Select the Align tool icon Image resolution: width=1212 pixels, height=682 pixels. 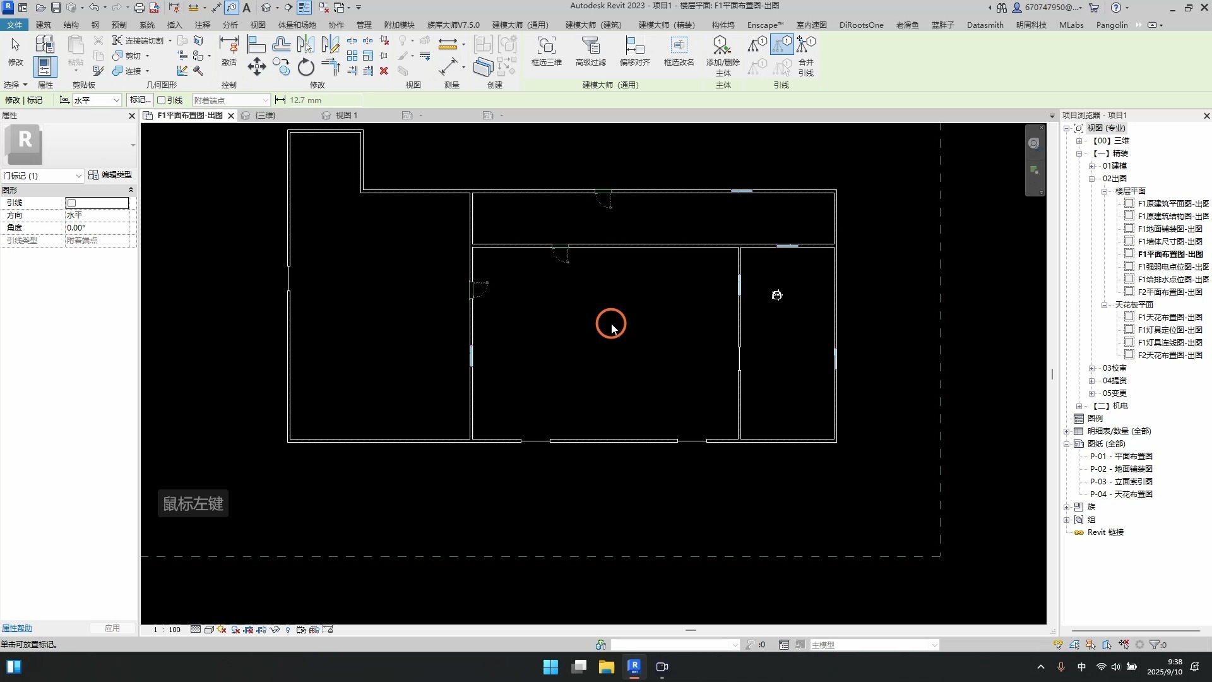point(256,44)
